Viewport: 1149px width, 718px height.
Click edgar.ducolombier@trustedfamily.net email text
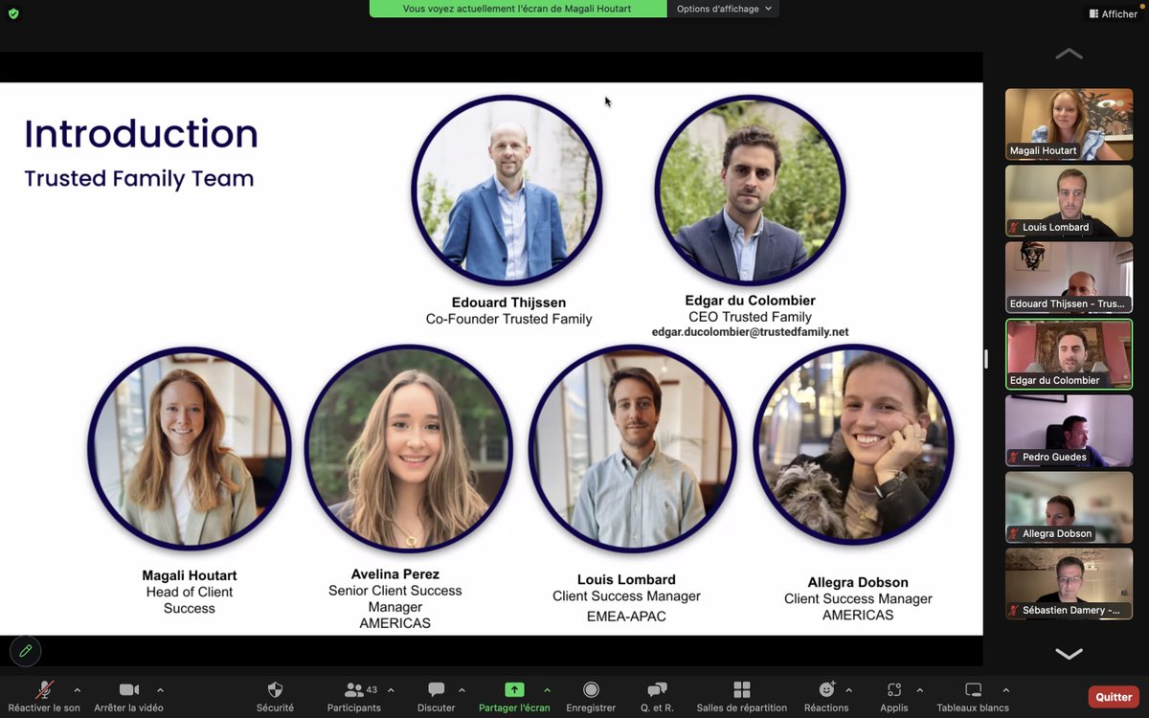point(750,332)
